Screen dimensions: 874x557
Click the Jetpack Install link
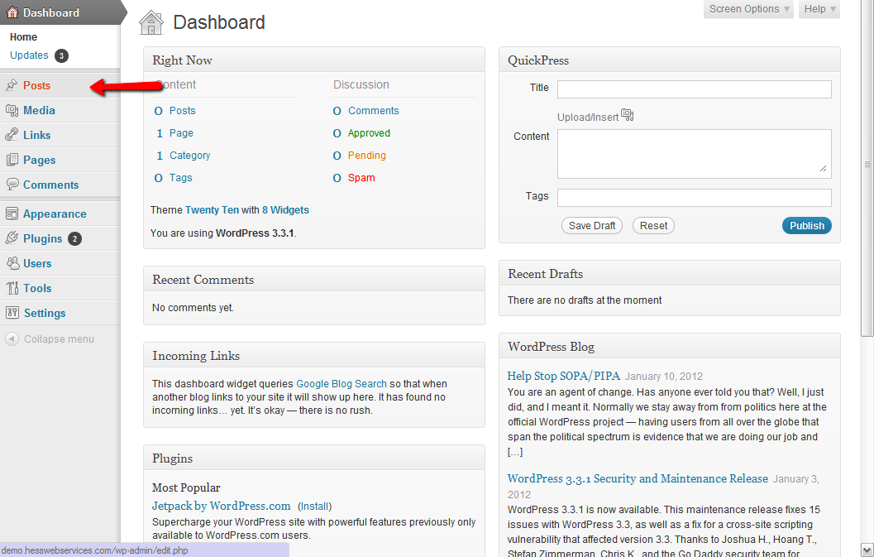[314, 507]
